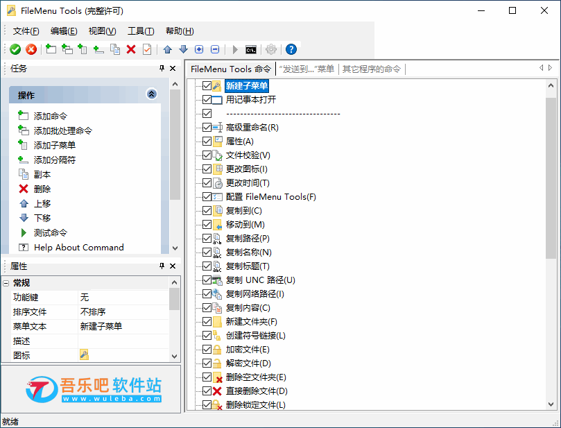The width and height of the screenshot is (561, 428).
Task: Click the settings gear toolbar icon
Action: pyautogui.click(x=271, y=49)
